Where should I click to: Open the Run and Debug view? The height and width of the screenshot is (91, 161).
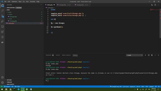click(3, 21)
